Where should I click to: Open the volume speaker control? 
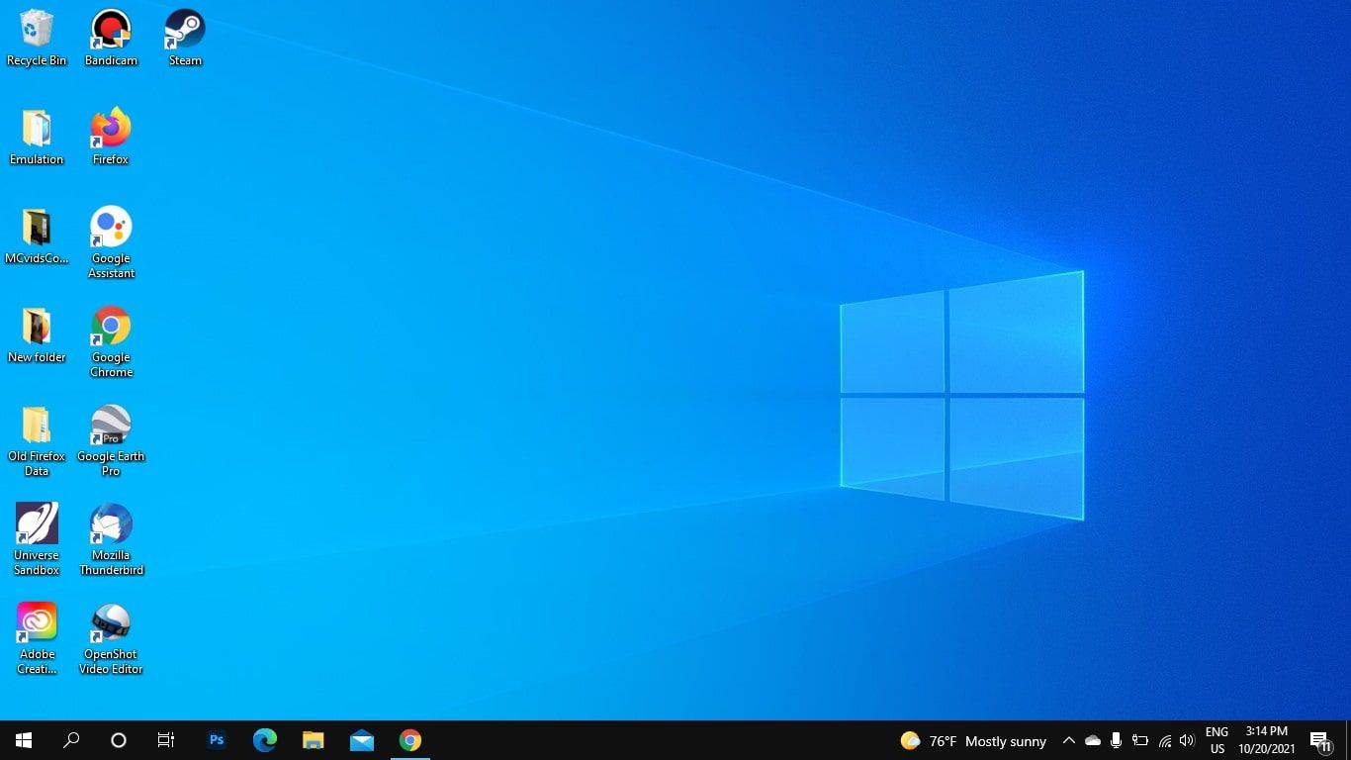pos(1187,740)
